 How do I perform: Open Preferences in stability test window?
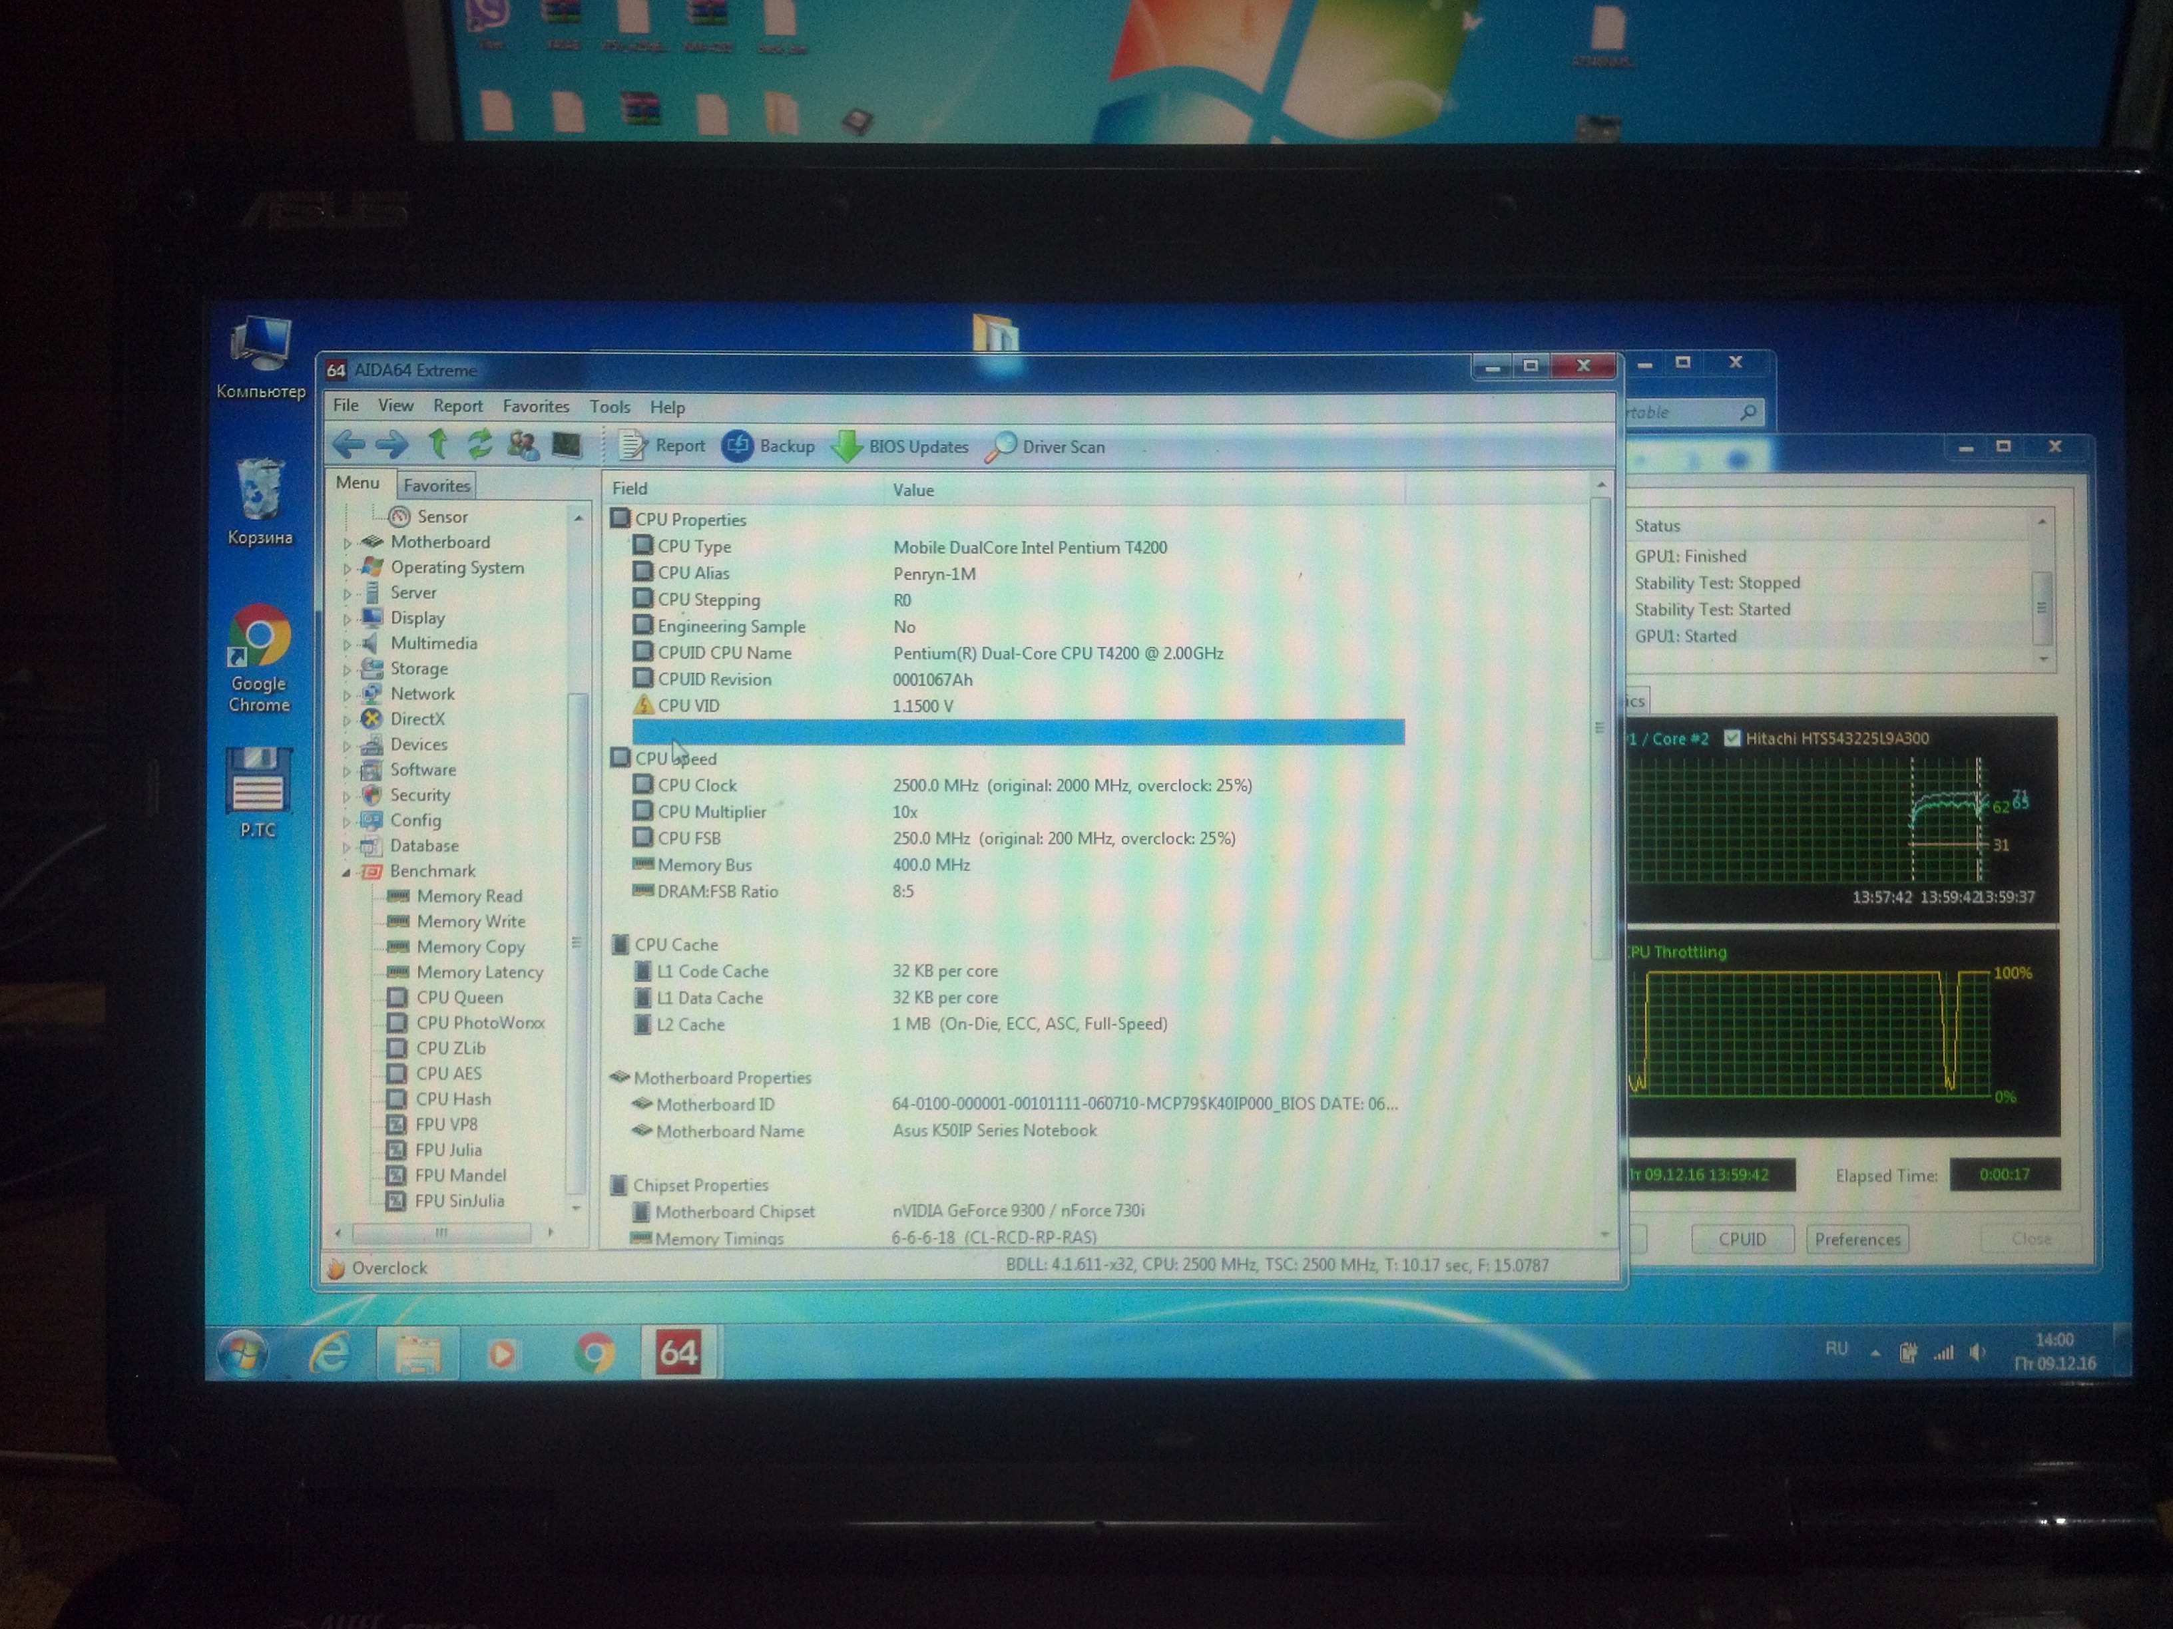click(1857, 1239)
